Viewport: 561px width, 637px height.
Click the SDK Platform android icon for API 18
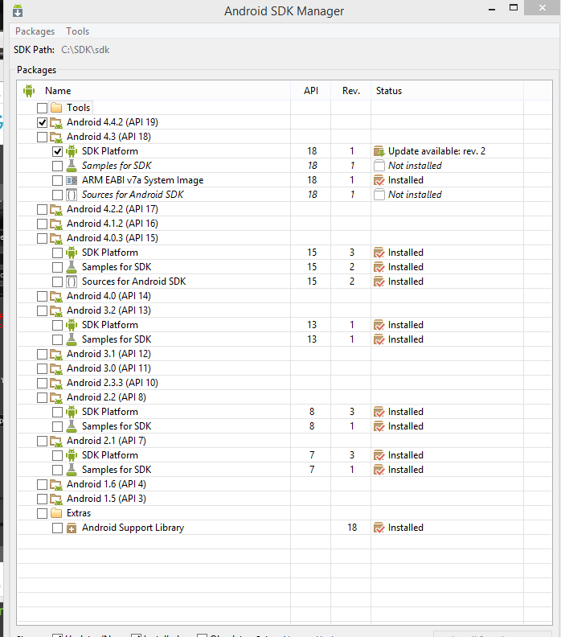[72, 151]
